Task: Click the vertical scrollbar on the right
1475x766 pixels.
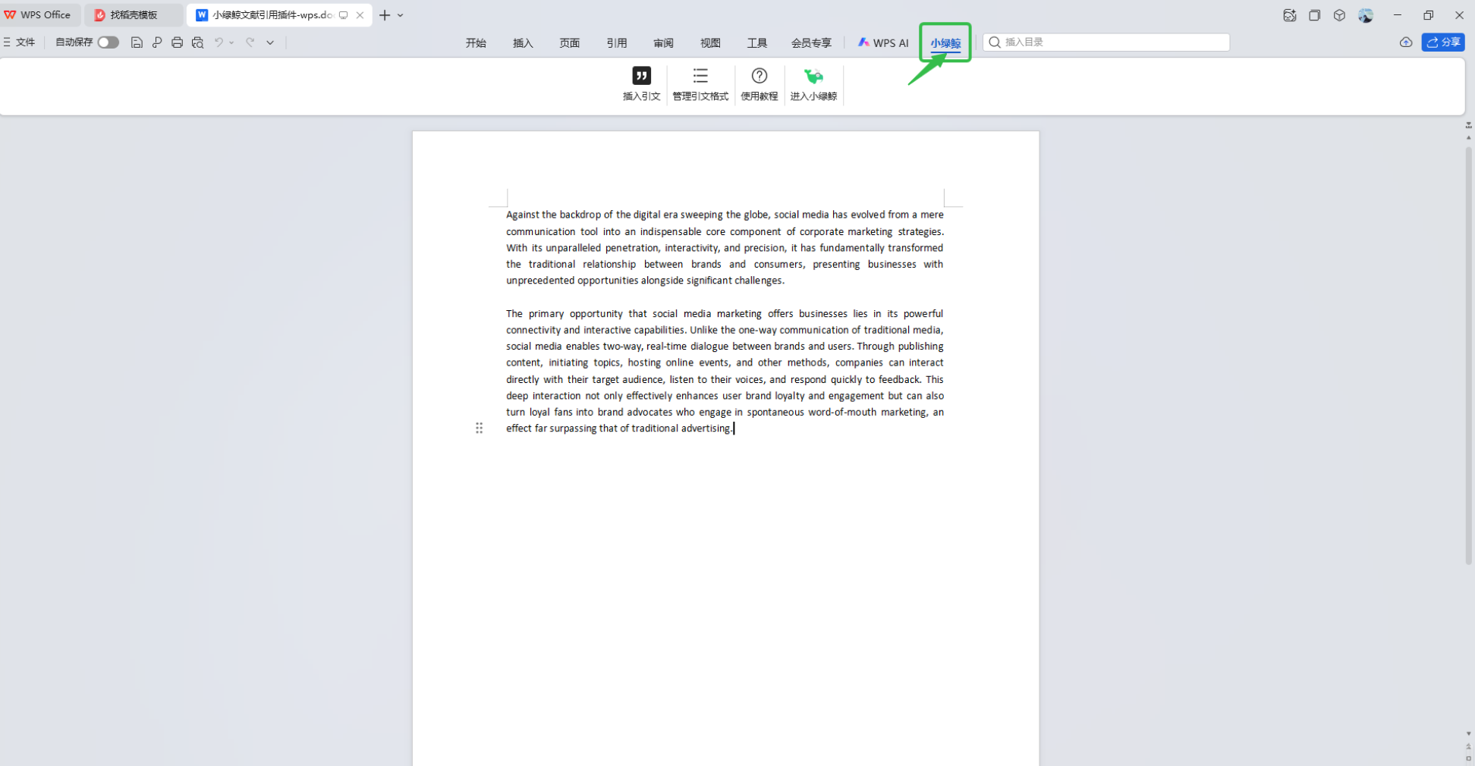Action: pos(1468,356)
